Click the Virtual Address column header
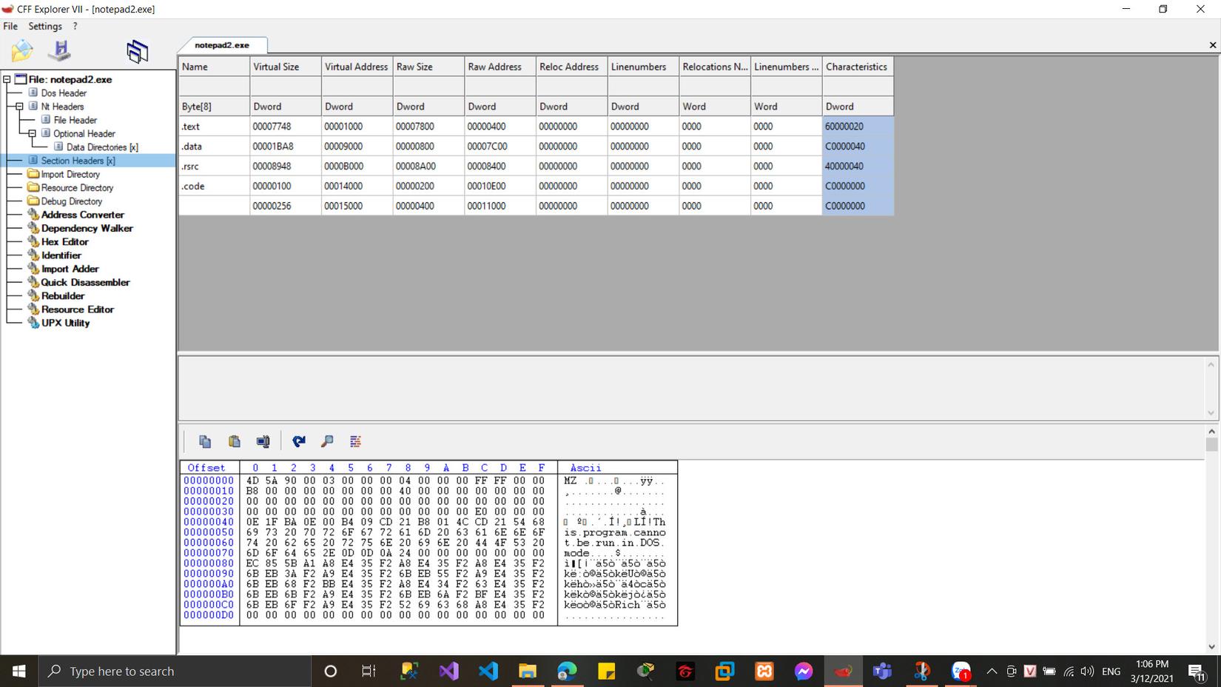Viewport: 1221px width, 687px height. [356, 67]
